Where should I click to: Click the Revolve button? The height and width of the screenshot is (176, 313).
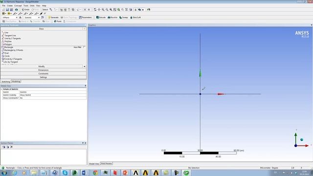point(112,18)
